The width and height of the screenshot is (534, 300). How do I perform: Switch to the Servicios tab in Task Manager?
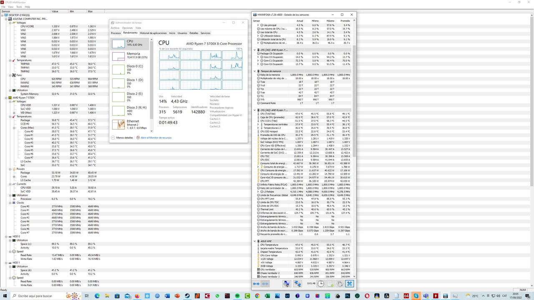[205, 33]
